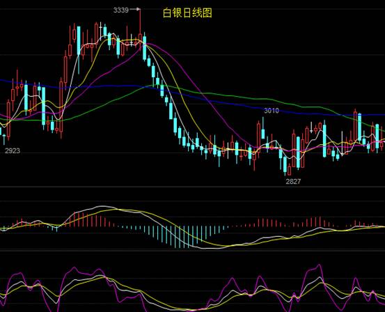Click the 3010 price label

(272, 111)
